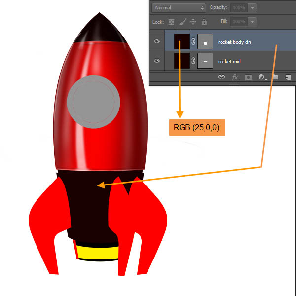Click the lock position move icon
The height and width of the screenshot is (296, 296).
(x=193, y=22)
